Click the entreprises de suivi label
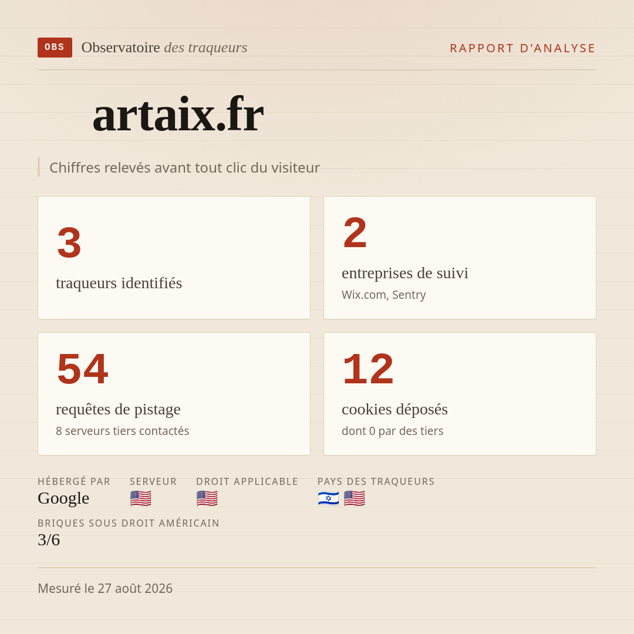 click(404, 273)
